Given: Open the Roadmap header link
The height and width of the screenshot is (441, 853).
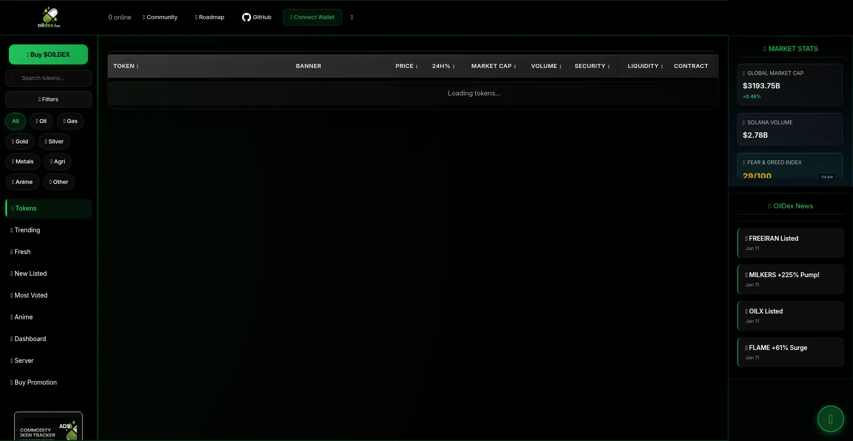Looking at the screenshot, I should [x=210, y=17].
